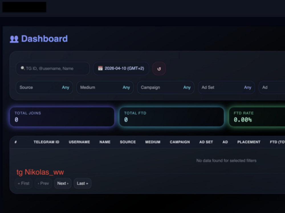The width and height of the screenshot is (285, 213).
Task: Sort by the # column header
Action: pos(16,142)
